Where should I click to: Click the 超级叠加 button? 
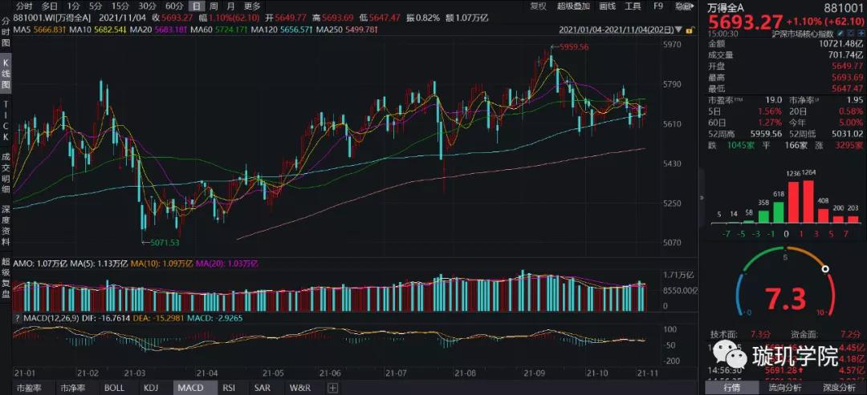click(x=573, y=6)
